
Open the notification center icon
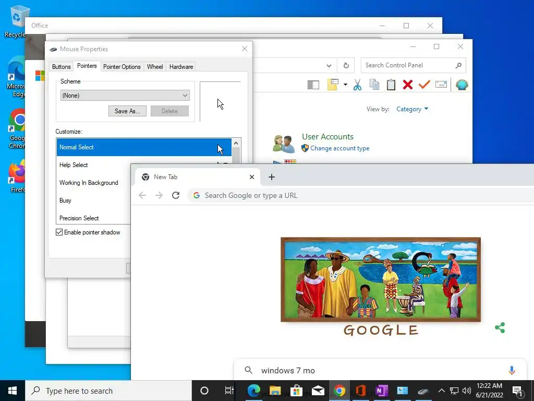point(517,391)
